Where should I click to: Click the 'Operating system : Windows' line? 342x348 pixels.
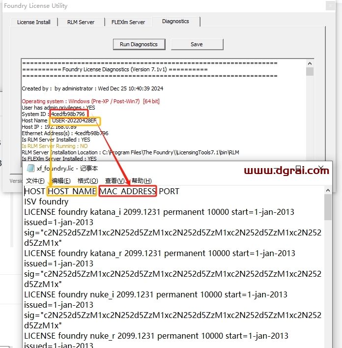[90, 101]
